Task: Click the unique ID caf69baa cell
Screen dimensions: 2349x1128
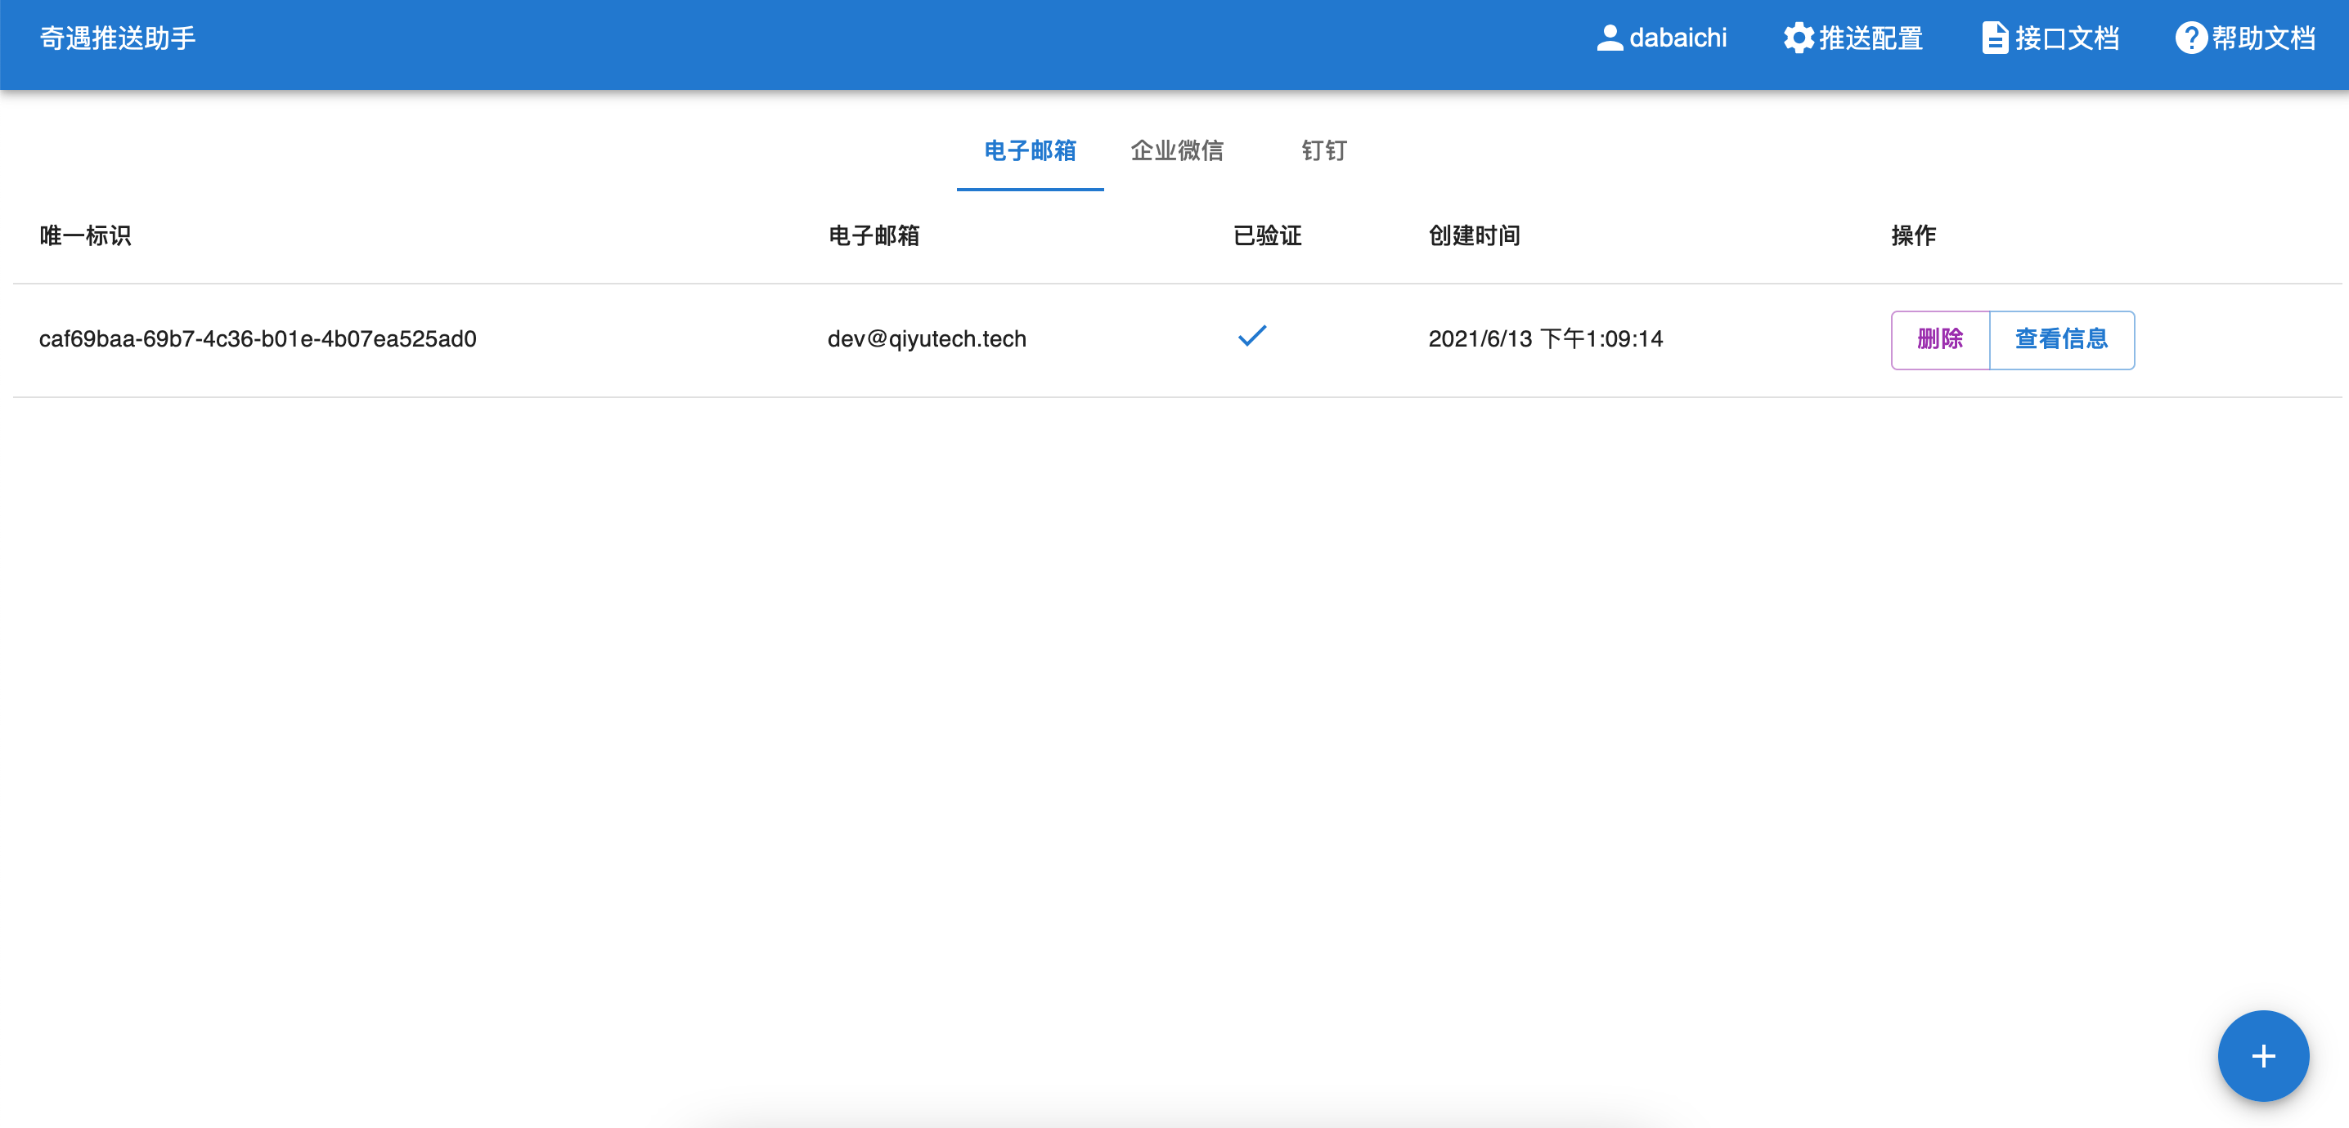Action: pyautogui.click(x=257, y=339)
